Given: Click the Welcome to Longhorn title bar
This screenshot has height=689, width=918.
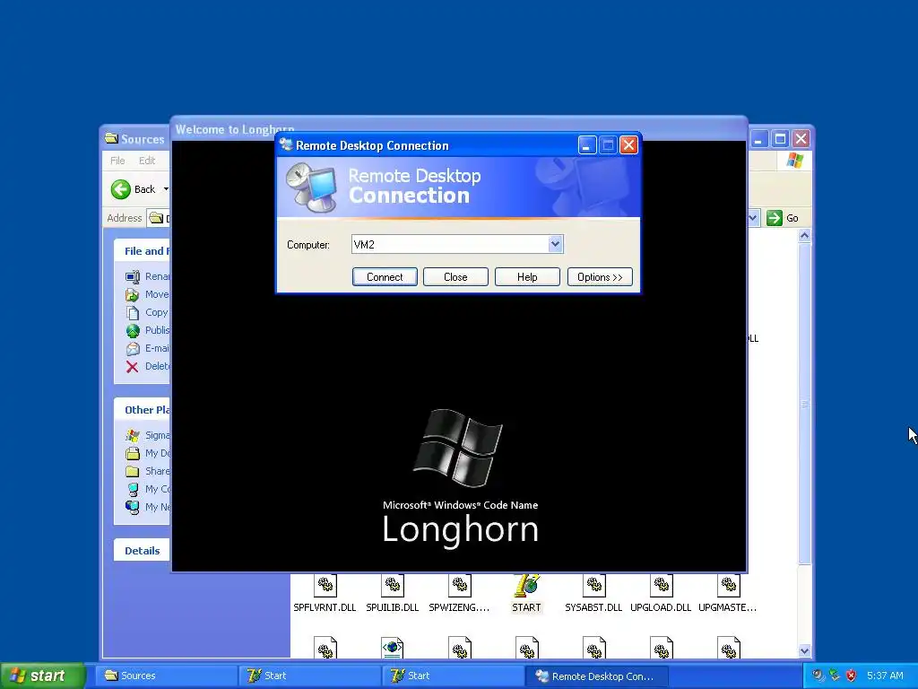Looking at the screenshot, I should coord(459,128).
